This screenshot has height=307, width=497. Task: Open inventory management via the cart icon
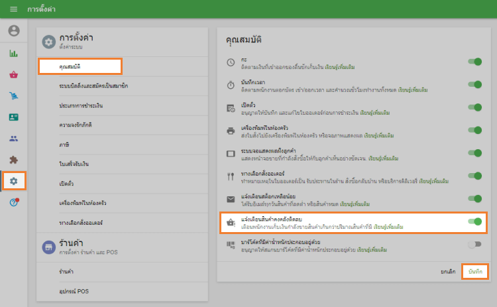pyautogui.click(x=14, y=96)
